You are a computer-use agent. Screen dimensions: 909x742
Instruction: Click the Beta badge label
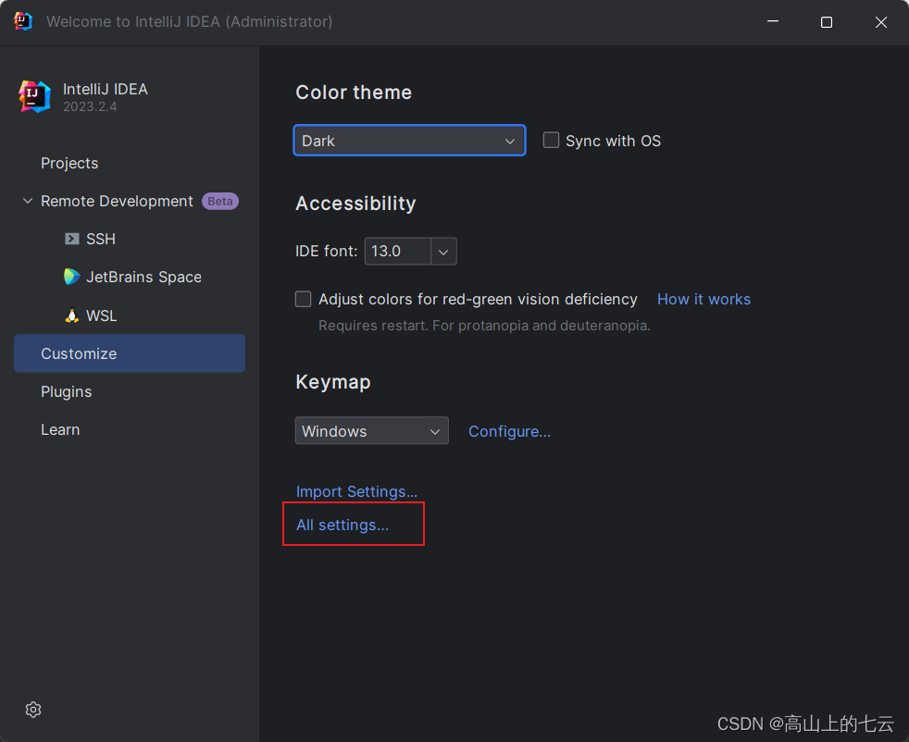point(220,201)
